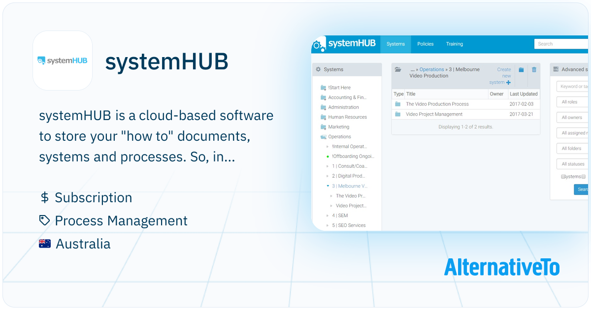Open The Video Production Process row title
This screenshot has height=310, width=591.
(437, 104)
